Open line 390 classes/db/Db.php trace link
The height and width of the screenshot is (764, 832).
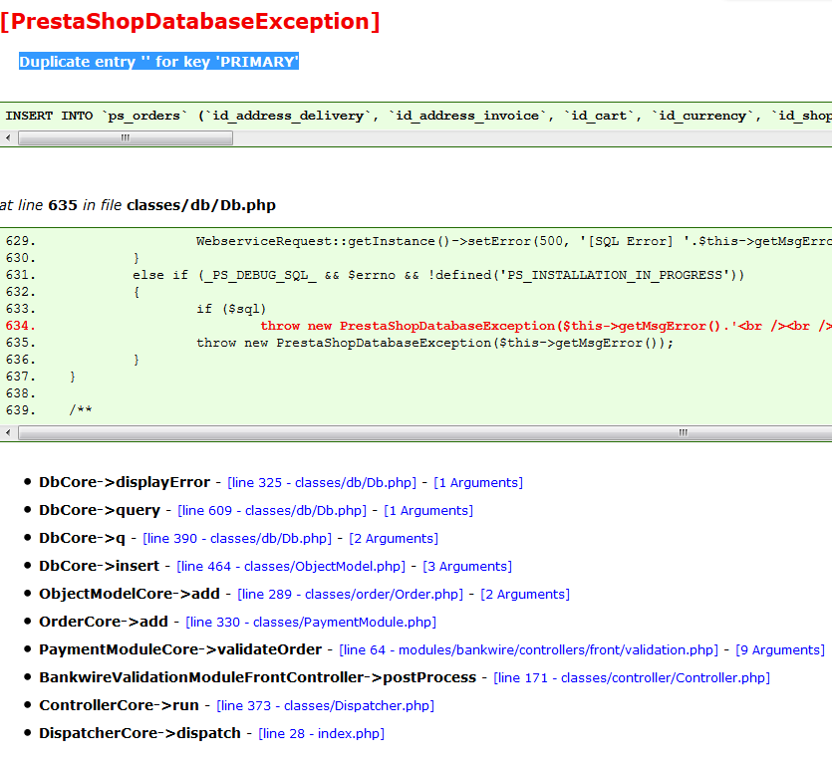tap(237, 539)
